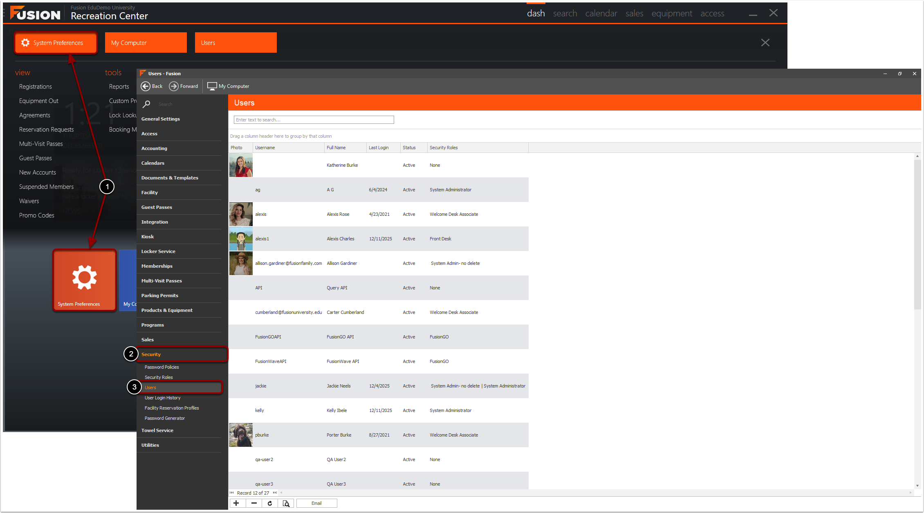
Task: Open print preview icon in bottom toolbar
Action: coord(286,503)
